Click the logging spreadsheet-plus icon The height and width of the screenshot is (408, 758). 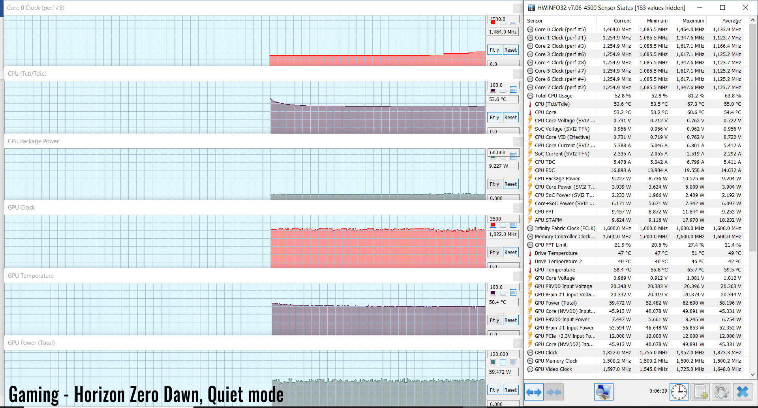click(700, 392)
